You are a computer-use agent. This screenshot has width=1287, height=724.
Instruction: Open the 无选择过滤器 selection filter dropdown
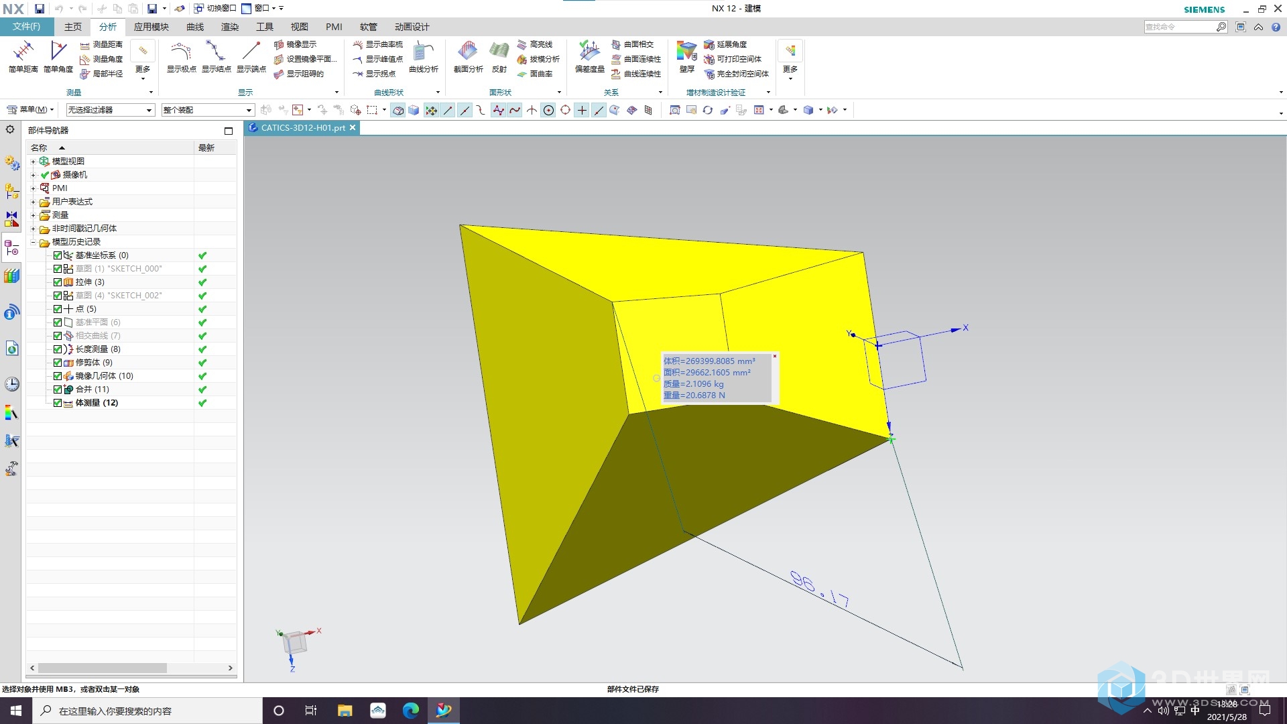click(x=111, y=110)
